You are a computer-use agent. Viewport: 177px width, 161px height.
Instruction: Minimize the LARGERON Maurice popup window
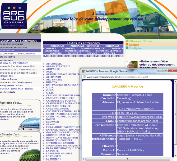(160, 70)
